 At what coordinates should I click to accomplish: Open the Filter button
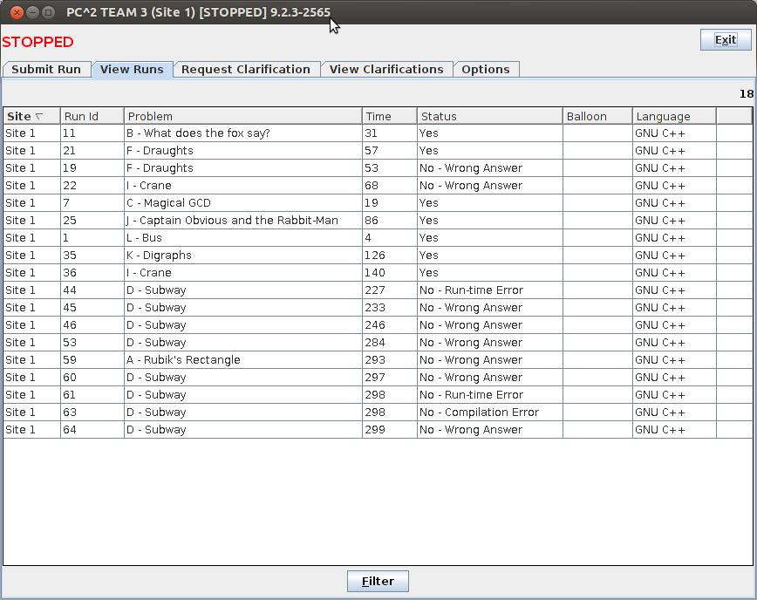tap(378, 582)
